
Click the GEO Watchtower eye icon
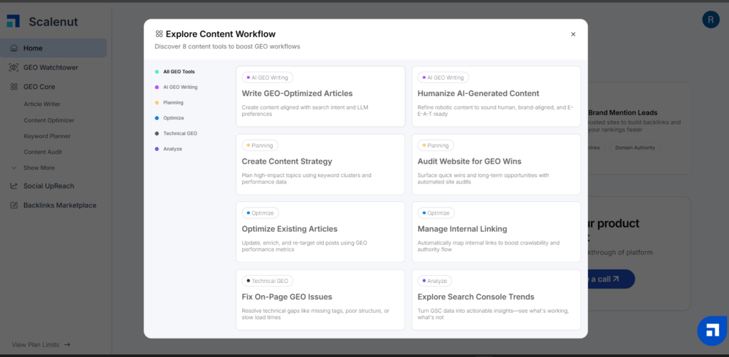(x=14, y=68)
